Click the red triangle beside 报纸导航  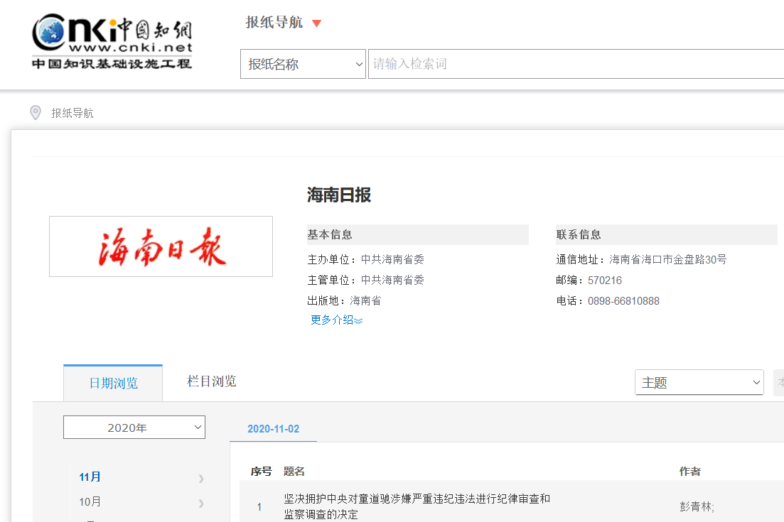point(317,23)
